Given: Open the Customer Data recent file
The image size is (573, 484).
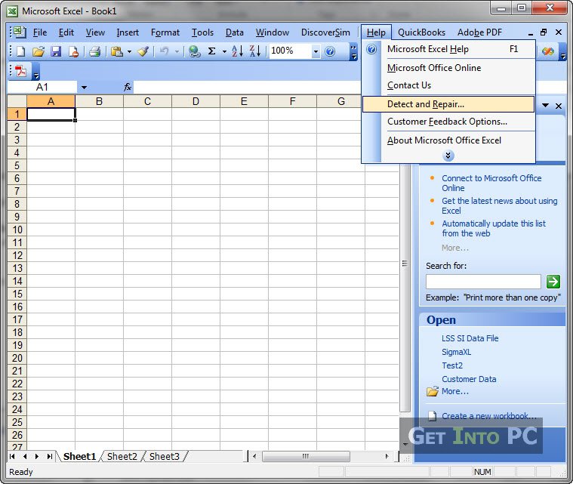Looking at the screenshot, I should tap(469, 379).
